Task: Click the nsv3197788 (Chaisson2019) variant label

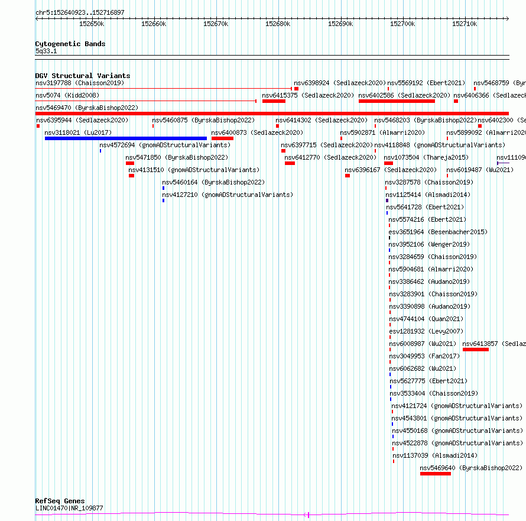Action: pos(80,83)
